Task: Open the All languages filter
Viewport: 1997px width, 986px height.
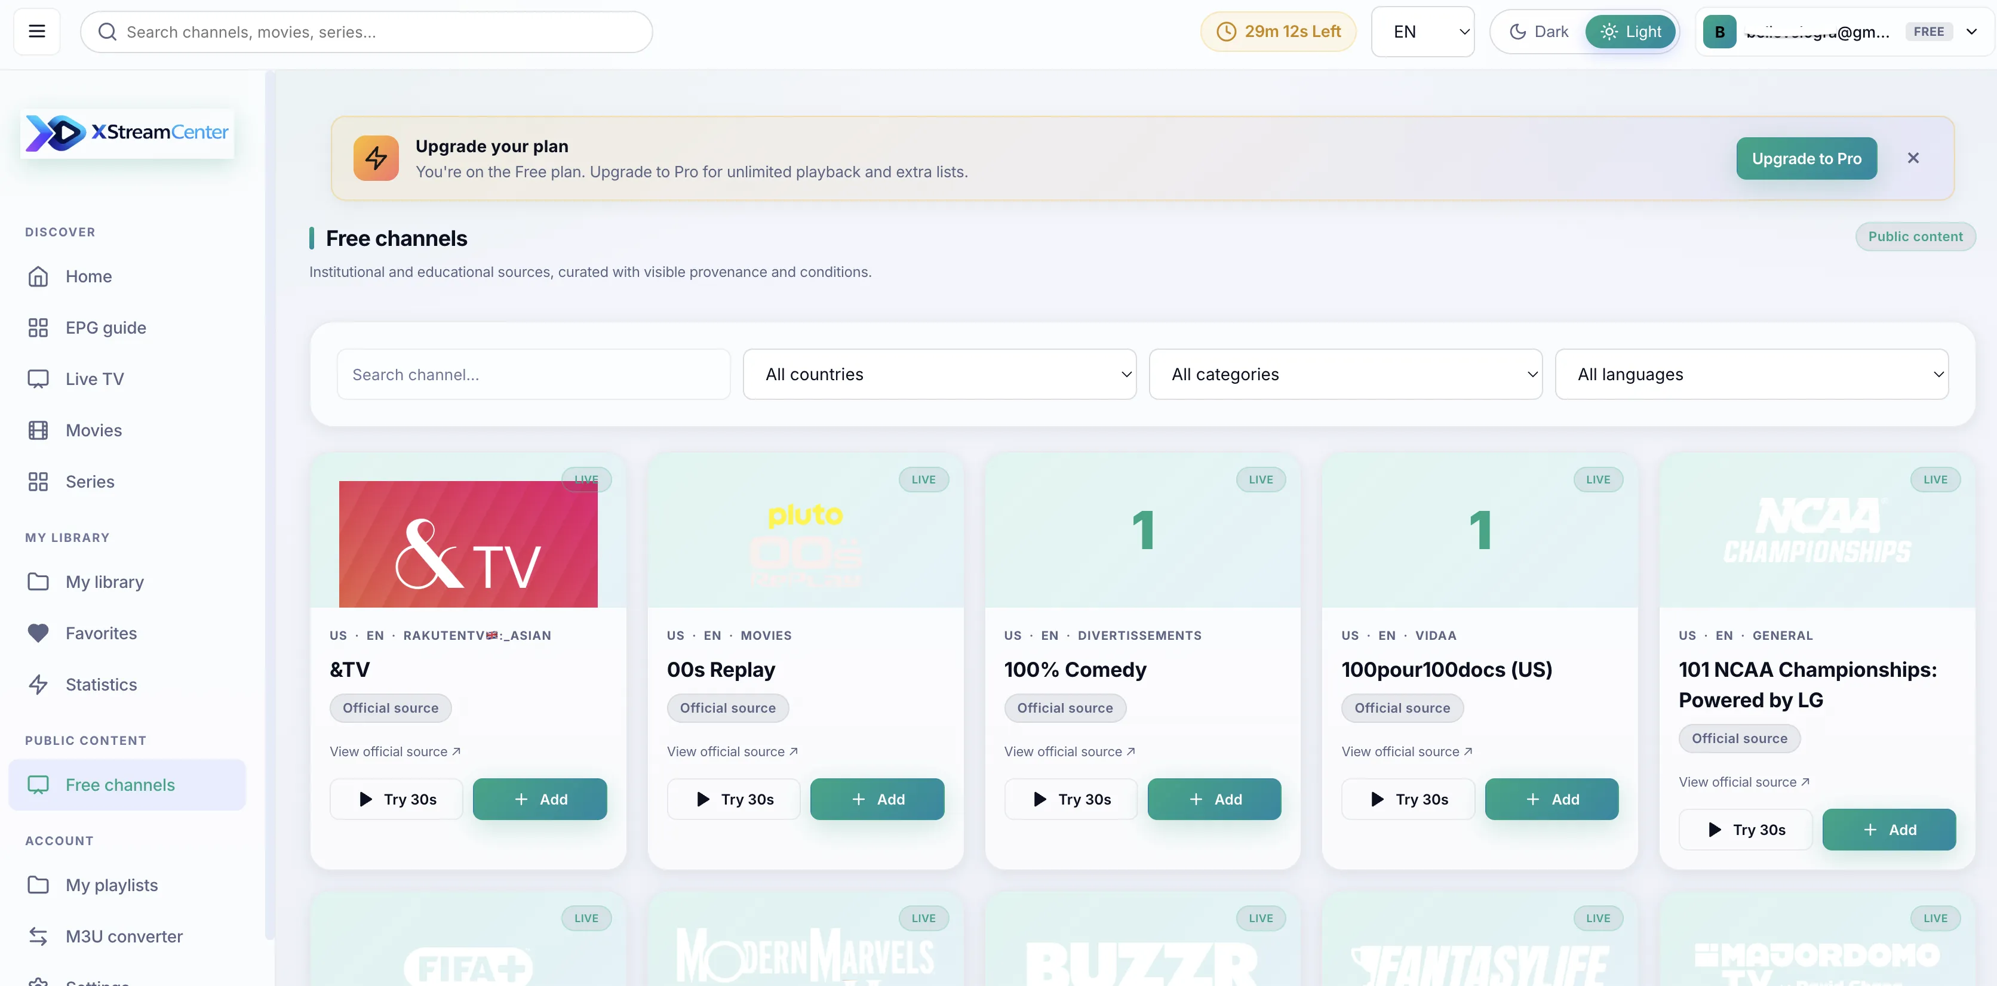Action: point(1752,374)
